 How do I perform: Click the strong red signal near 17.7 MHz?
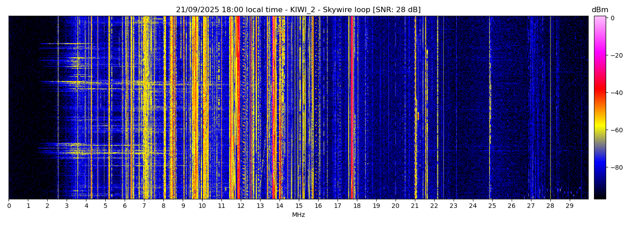(351, 108)
